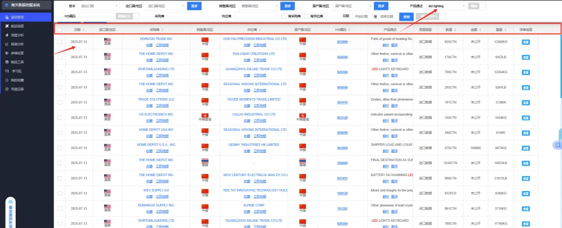Image resolution: width=562 pixels, height=228 pixels.
Task: Check the RUNNINGS SUPPLY INC row checkbox
Action: [x=59, y=208]
